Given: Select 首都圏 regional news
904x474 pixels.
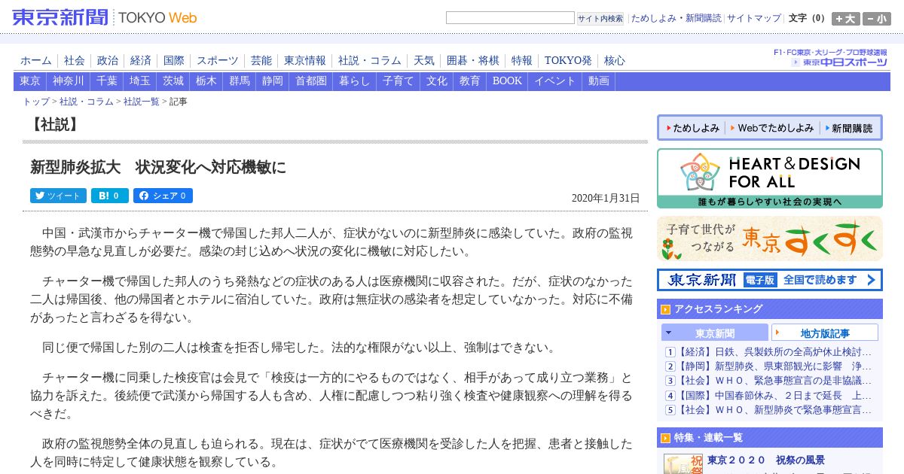Looking at the screenshot, I should [311, 81].
